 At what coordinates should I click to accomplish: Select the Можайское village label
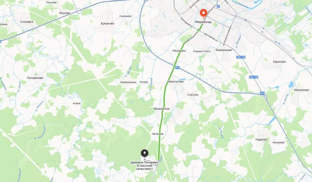162,109
